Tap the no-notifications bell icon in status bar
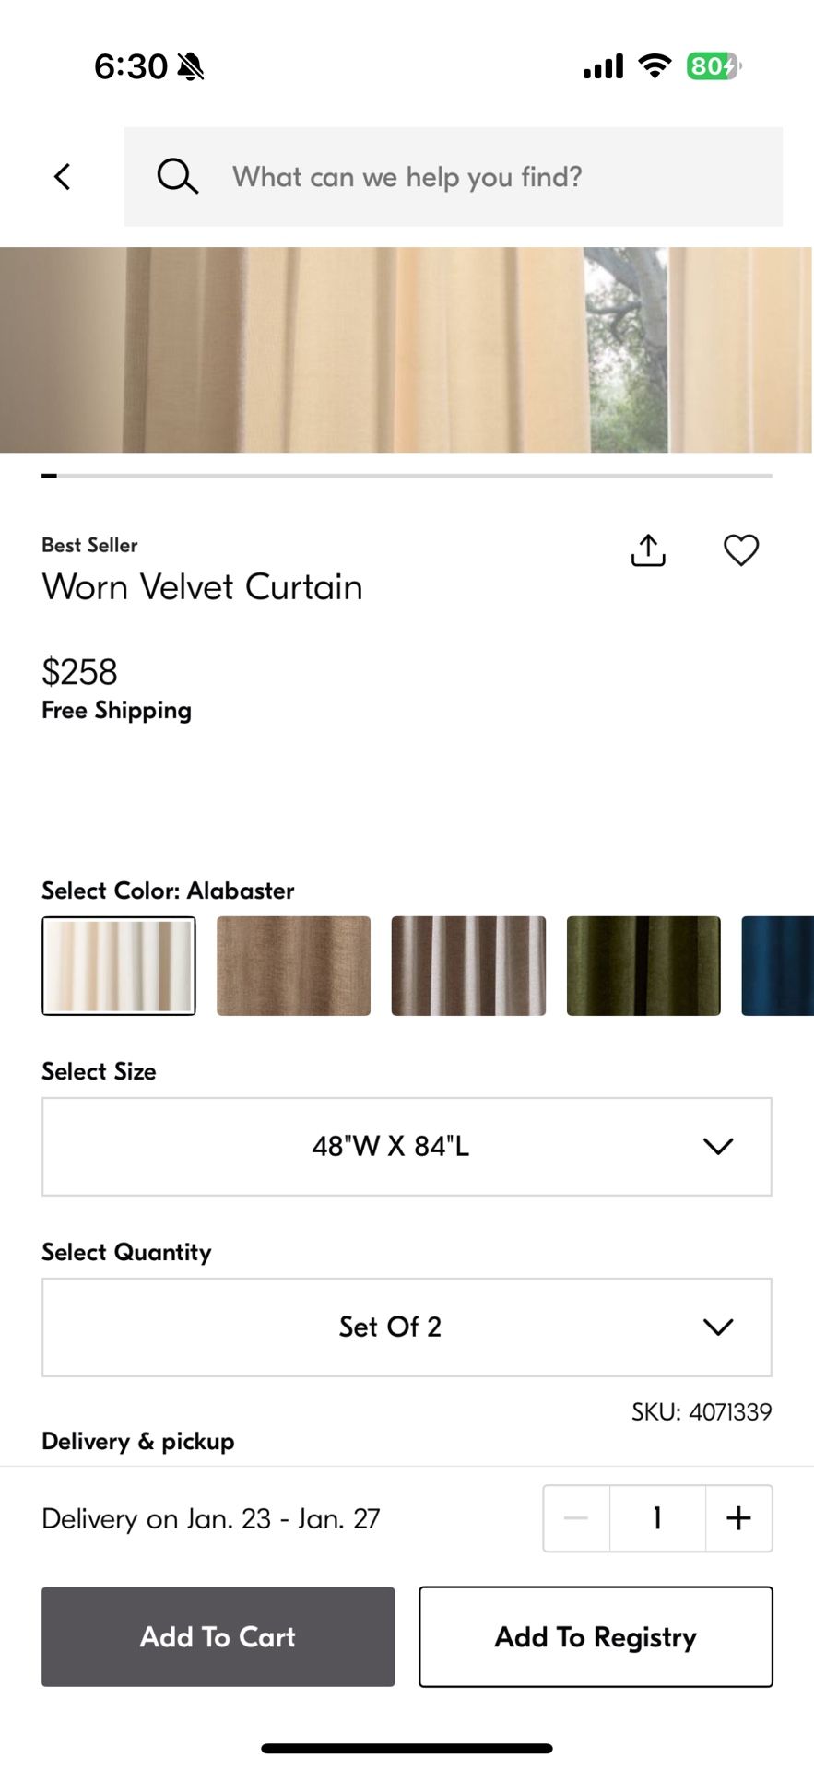 [190, 65]
